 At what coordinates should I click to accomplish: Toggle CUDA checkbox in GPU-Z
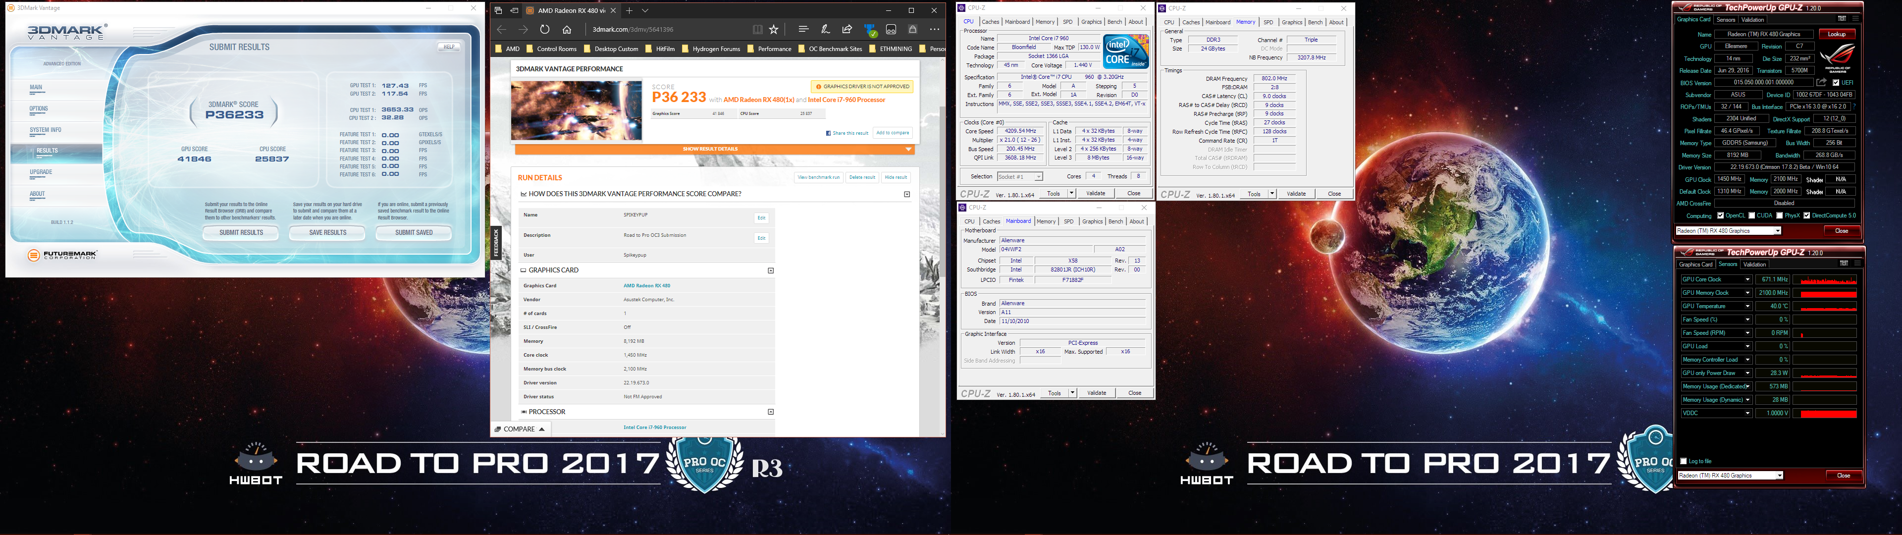(1752, 216)
